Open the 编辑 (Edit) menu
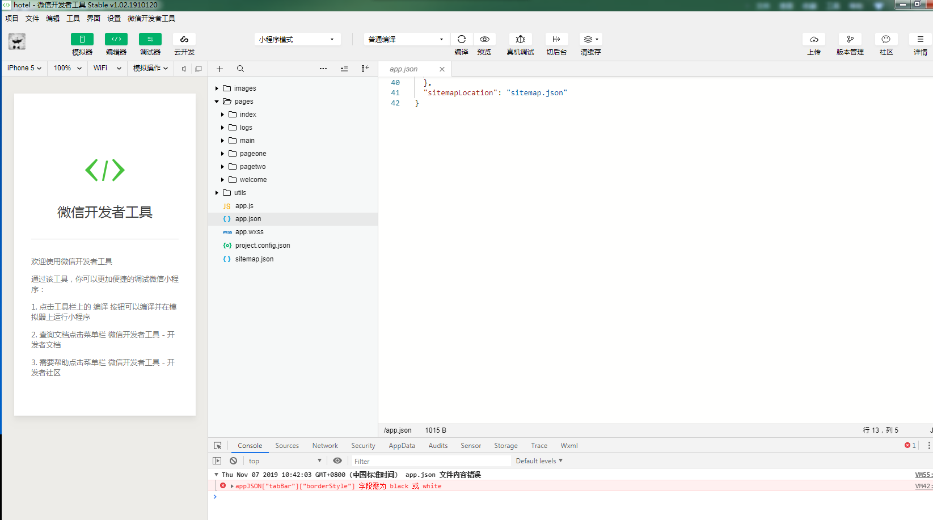Image resolution: width=933 pixels, height=520 pixels. pos(53,19)
